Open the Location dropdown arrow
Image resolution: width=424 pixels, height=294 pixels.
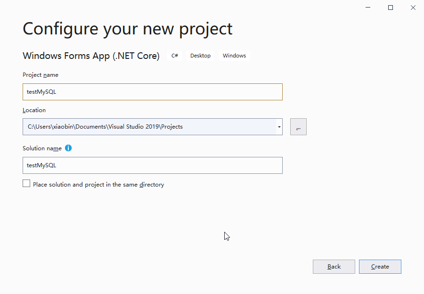[x=279, y=127]
